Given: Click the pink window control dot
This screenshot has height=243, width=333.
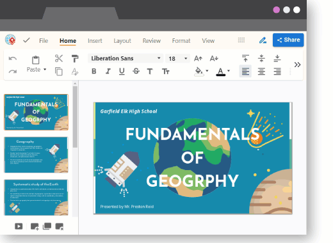Looking at the screenshot, I should point(277,10).
